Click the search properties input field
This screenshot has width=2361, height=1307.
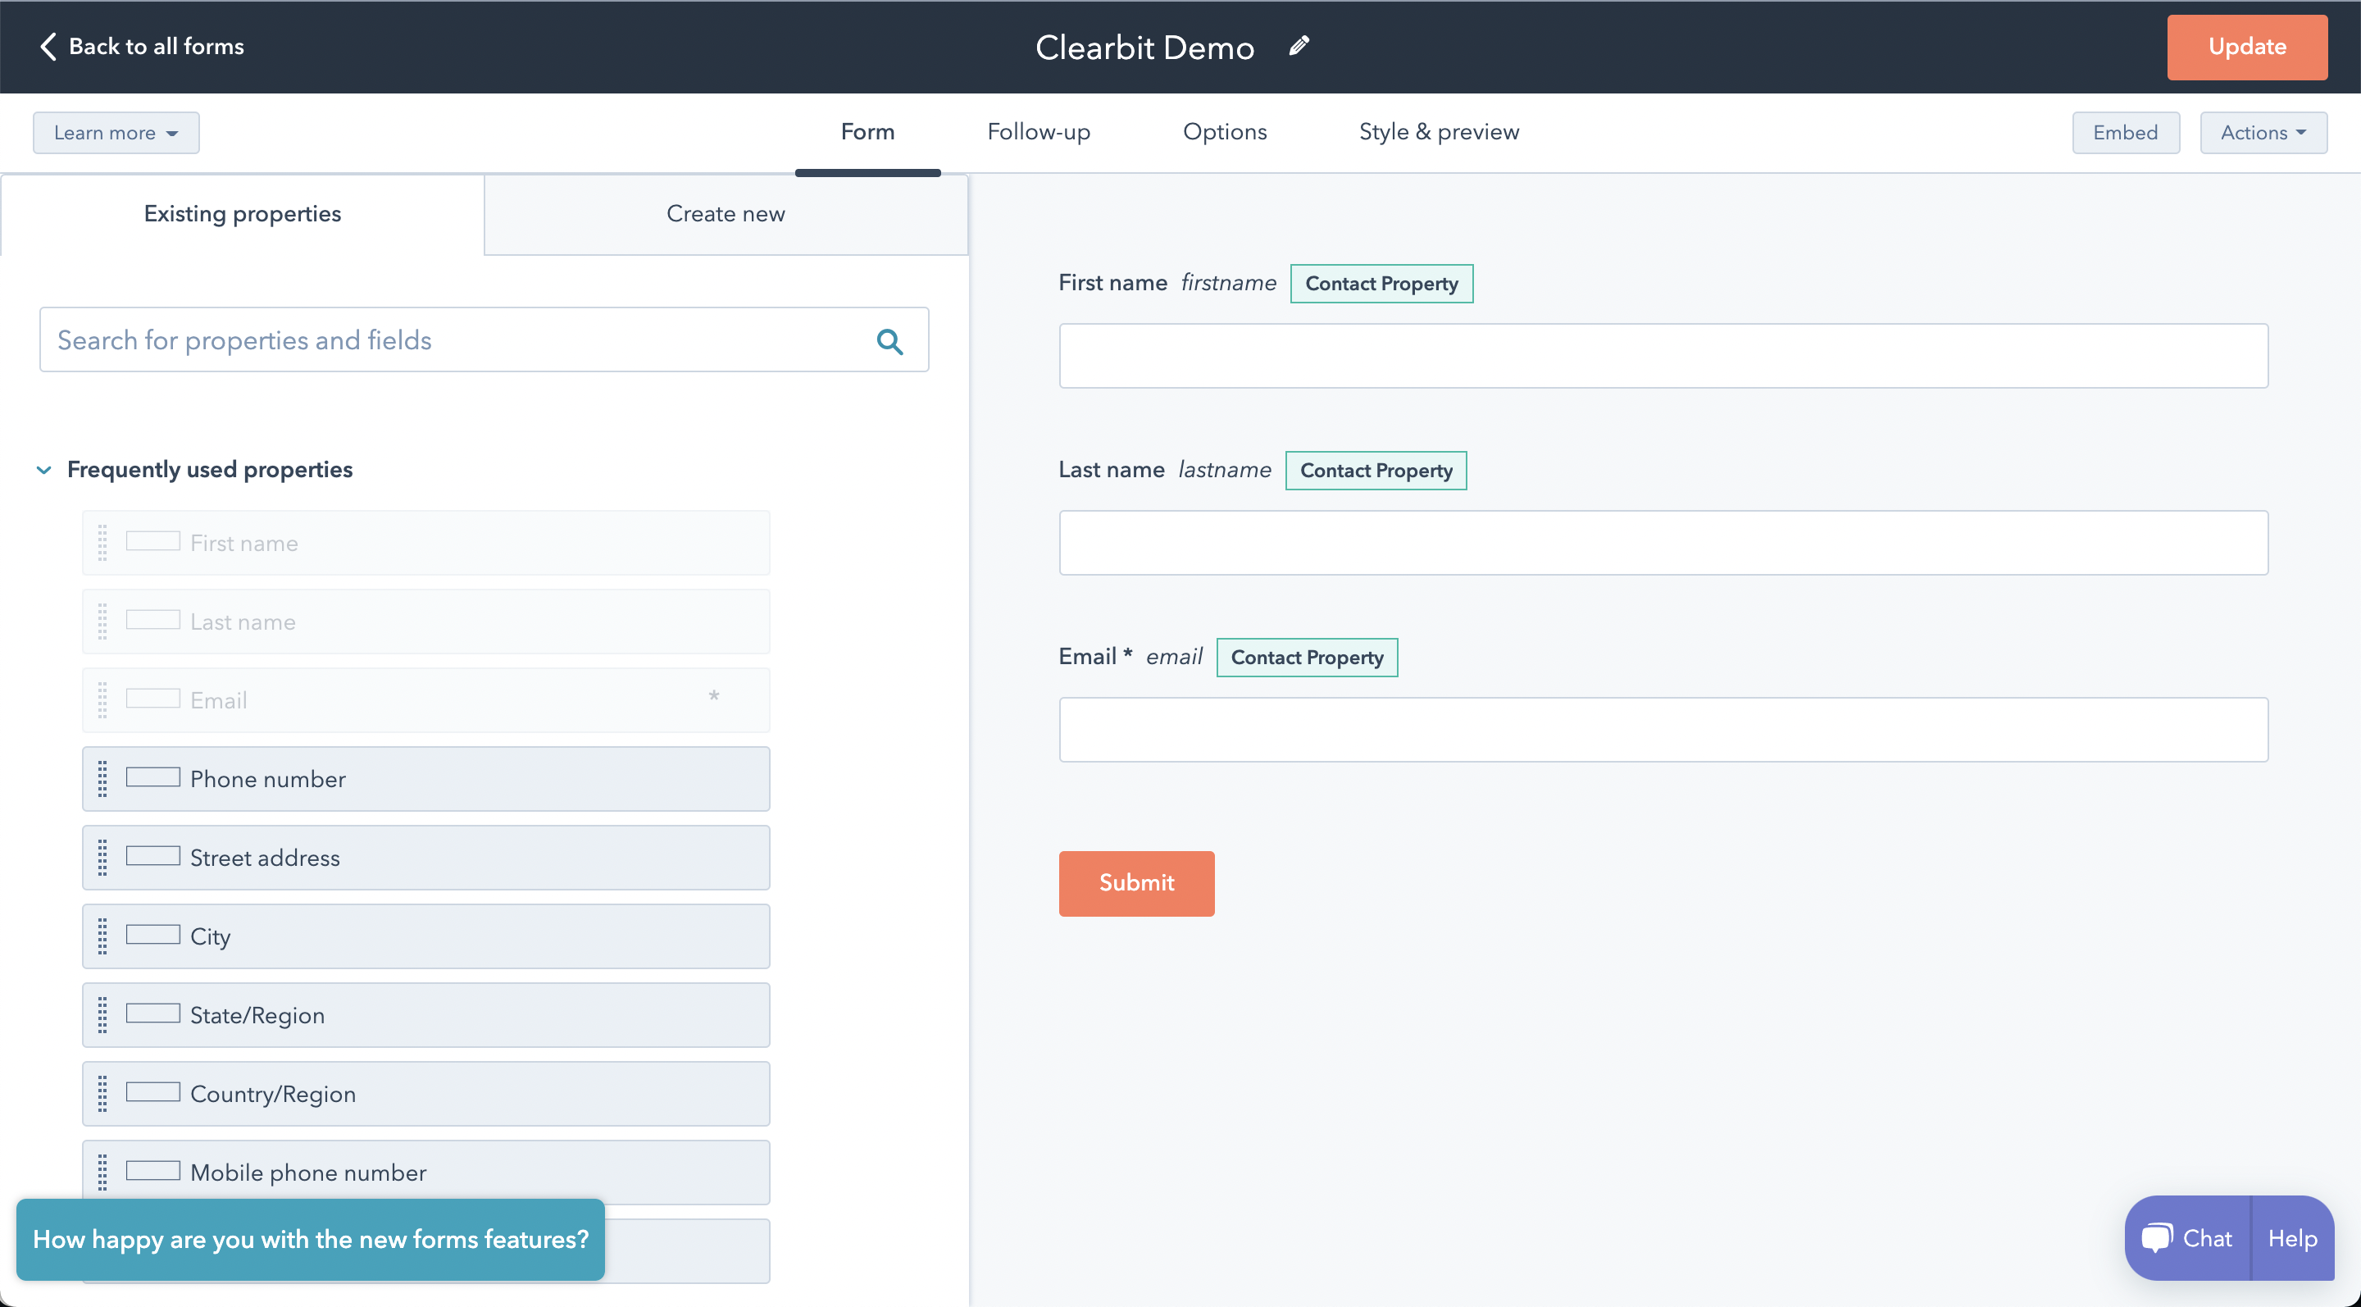[x=484, y=340]
